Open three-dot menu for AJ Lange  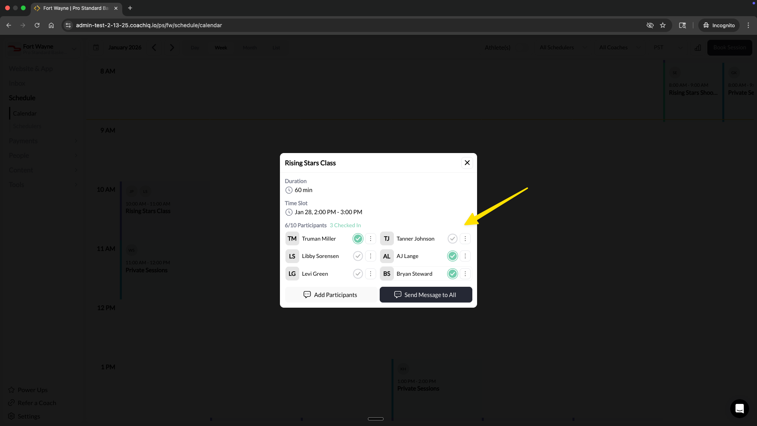[x=465, y=256]
